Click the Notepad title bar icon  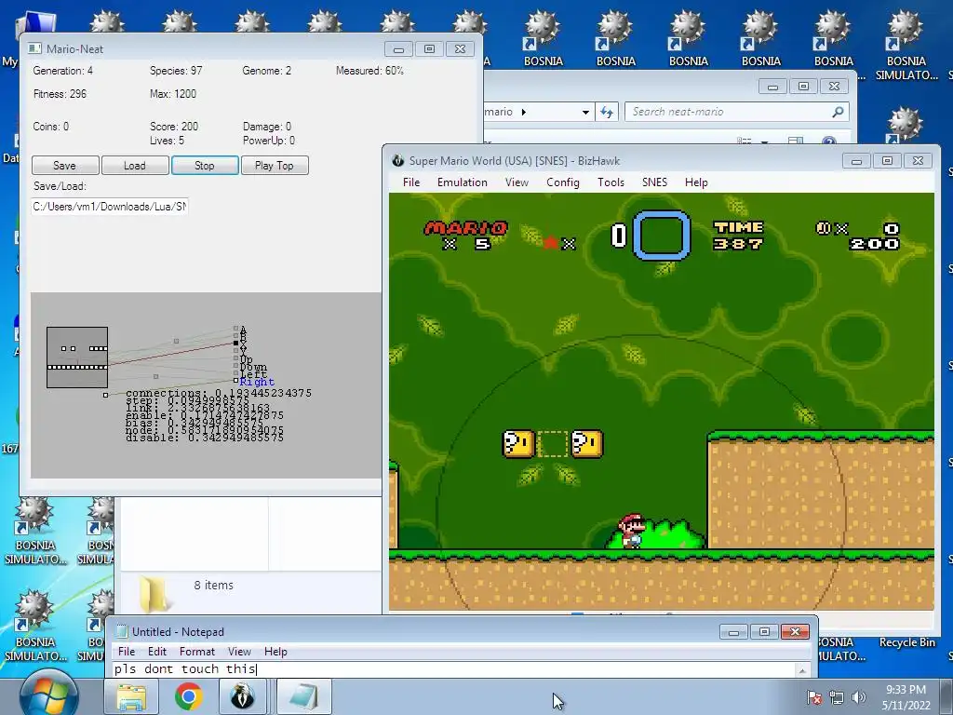click(x=122, y=632)
